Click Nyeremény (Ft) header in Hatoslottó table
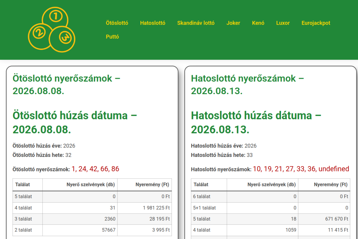Image resolution: width=358 pixels, height=239 pixels. pos(324,185)
